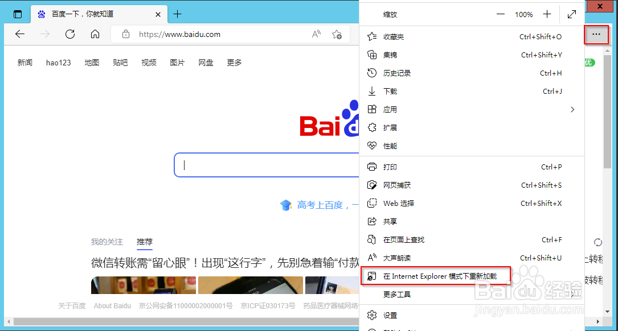Open 贴吧 link
The image size is (618, 331).
pos(120,63)
